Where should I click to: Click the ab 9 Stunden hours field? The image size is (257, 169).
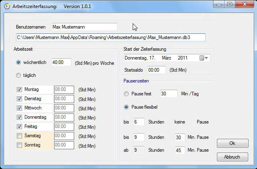click(139, 150)
